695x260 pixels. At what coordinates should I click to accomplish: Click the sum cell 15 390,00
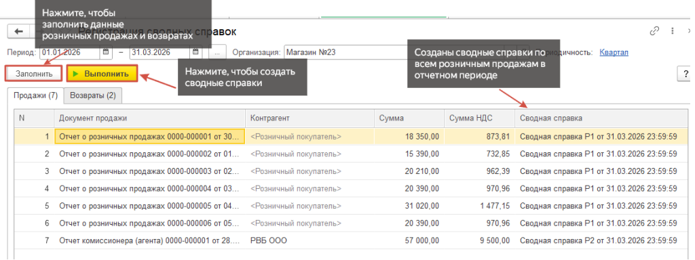click(409, 154)
